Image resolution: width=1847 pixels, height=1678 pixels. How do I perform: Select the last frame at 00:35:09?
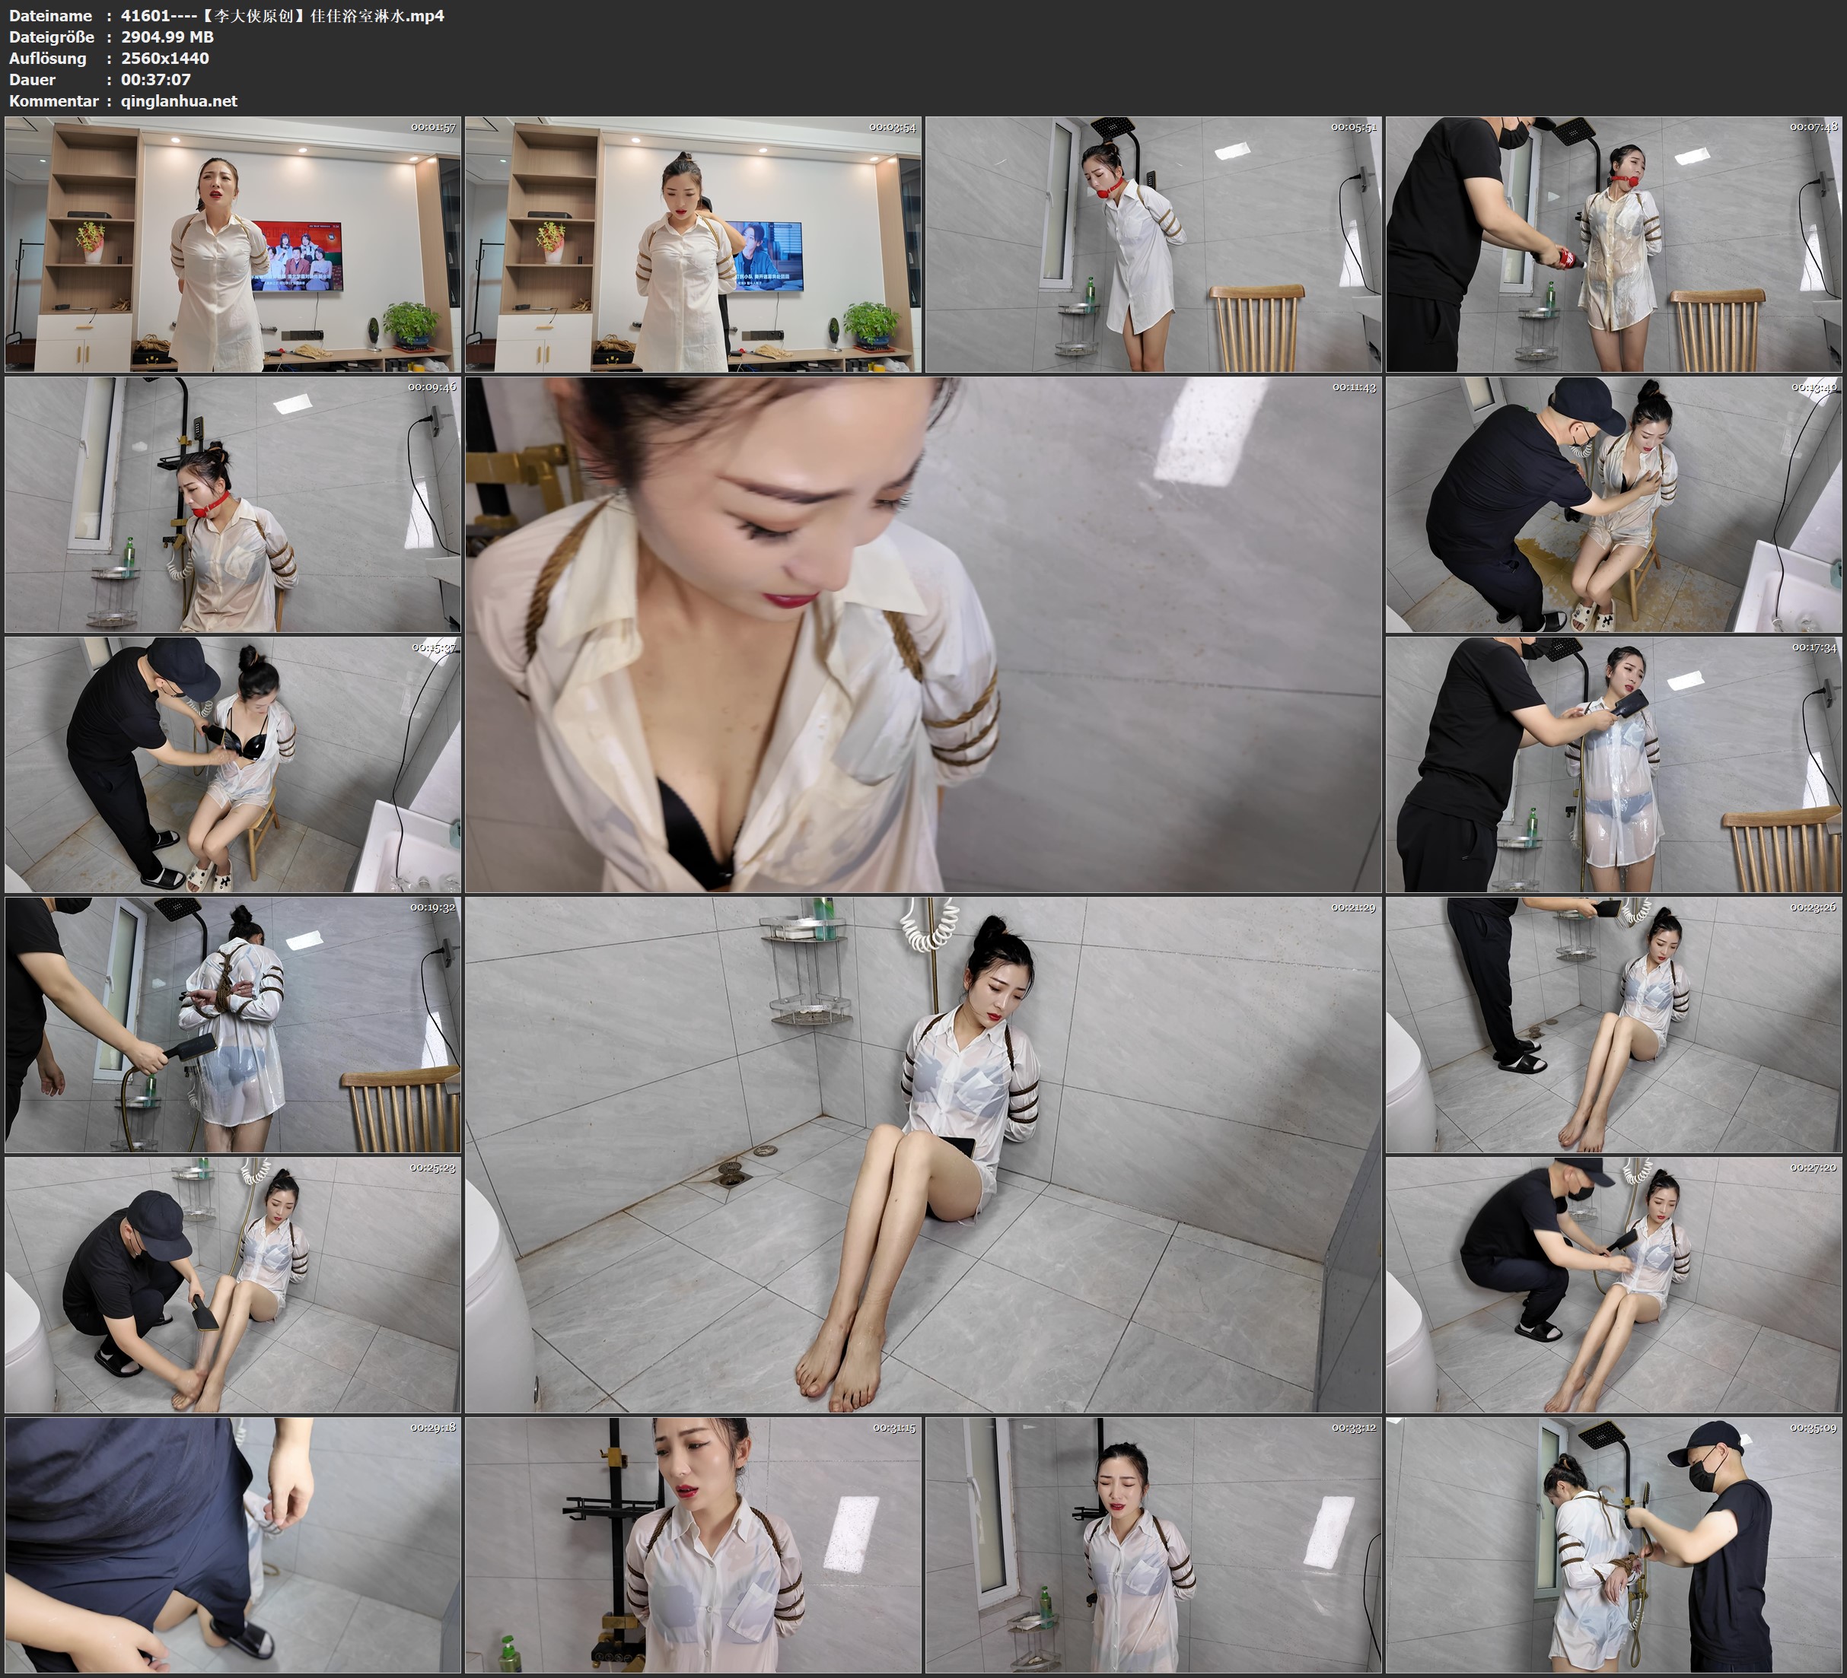(x=1613, y=1545)
